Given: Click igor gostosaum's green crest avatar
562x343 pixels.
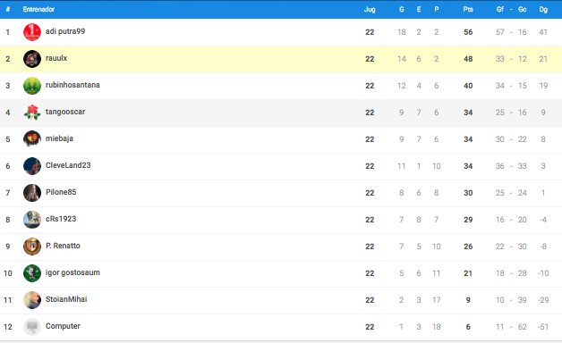Looking at the screenshot, I should tap(32, 273).
